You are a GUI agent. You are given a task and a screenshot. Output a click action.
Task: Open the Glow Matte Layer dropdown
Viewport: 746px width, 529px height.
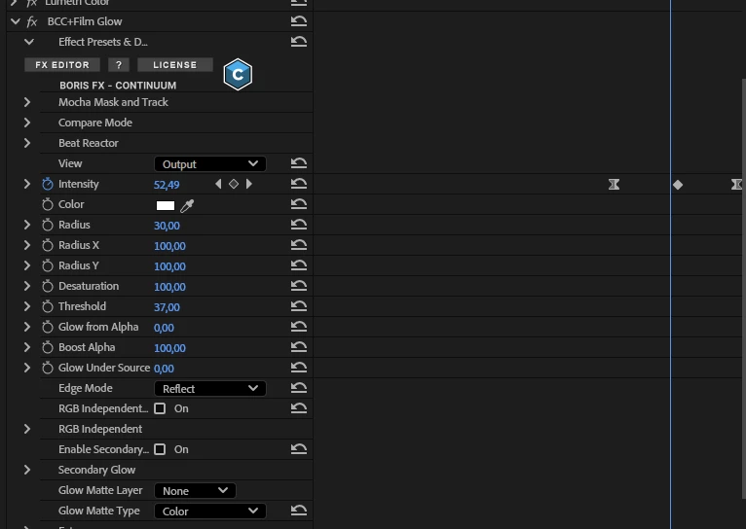195,490
